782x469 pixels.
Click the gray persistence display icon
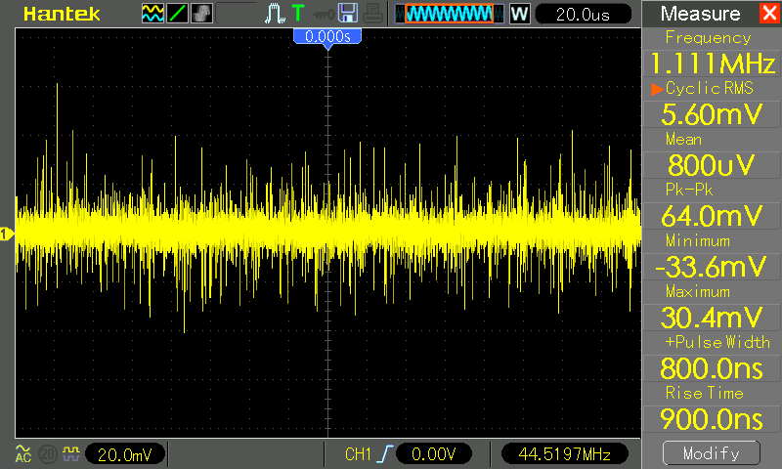click(x=201, y=14)
